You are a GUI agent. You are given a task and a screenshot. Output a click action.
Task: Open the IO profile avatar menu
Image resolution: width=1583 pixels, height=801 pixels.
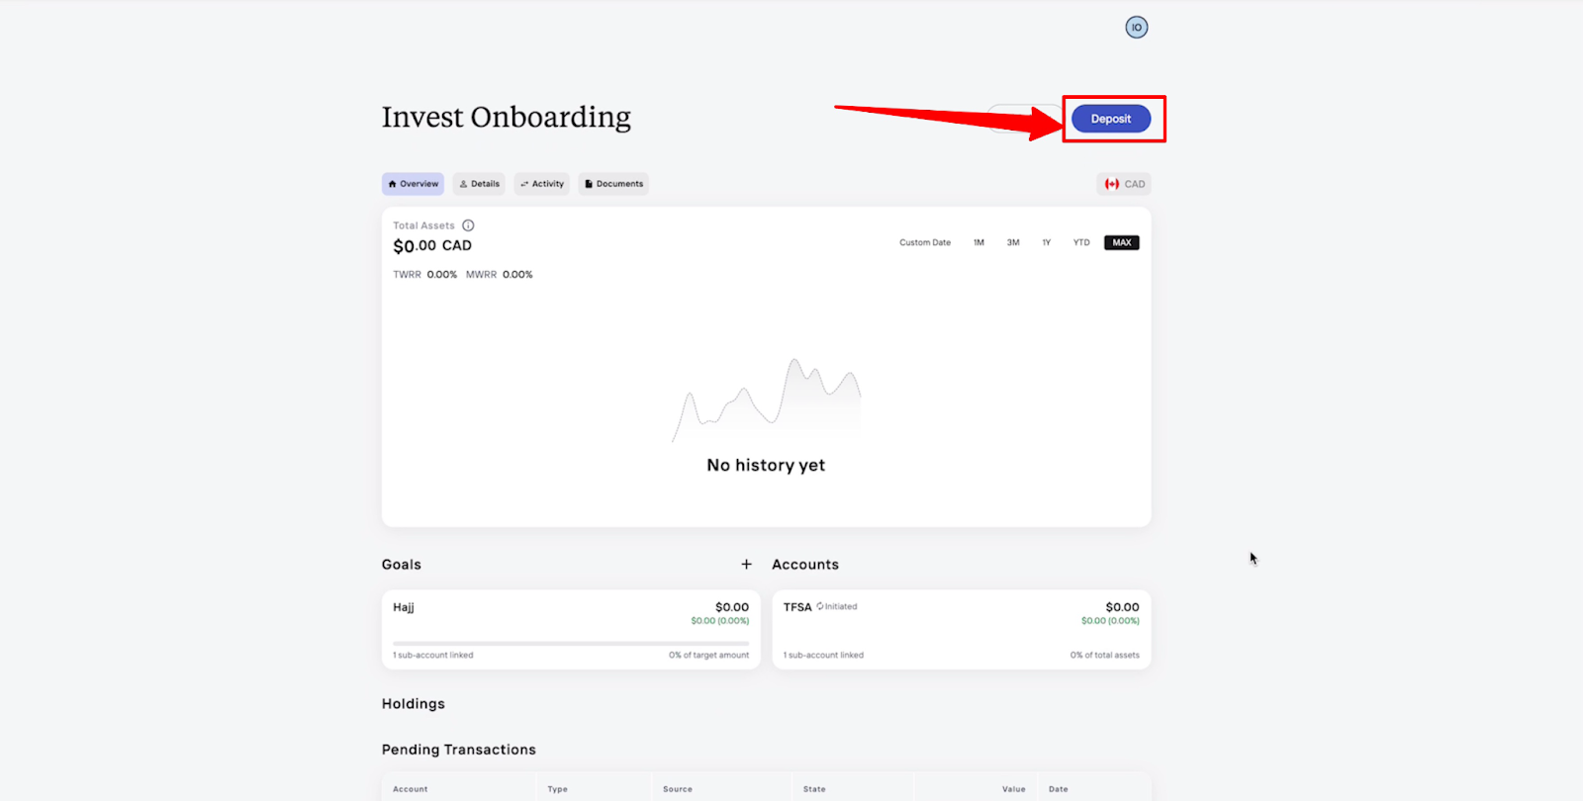tap(1136, 28)
